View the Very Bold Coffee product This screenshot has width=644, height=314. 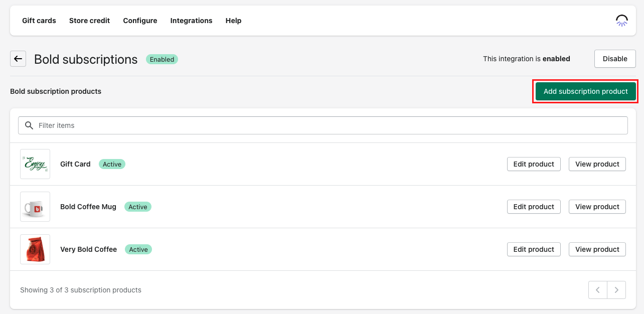[597, 249]
